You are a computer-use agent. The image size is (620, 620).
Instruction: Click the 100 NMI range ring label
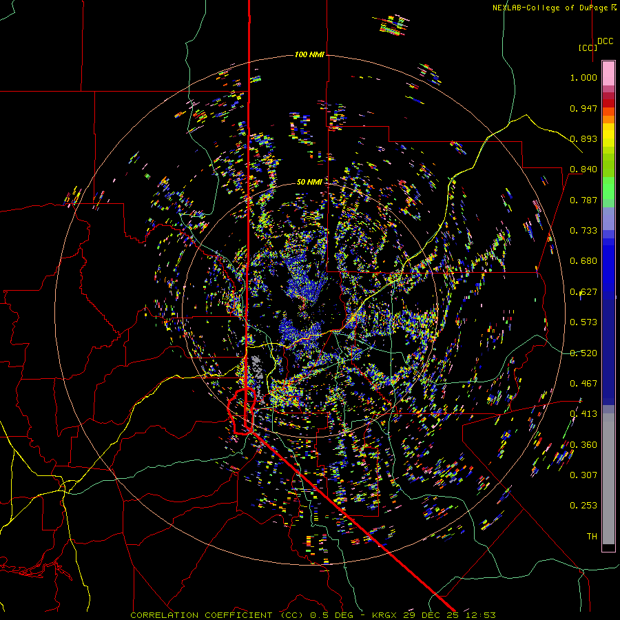pyautogui.click(x=309, y=54)
